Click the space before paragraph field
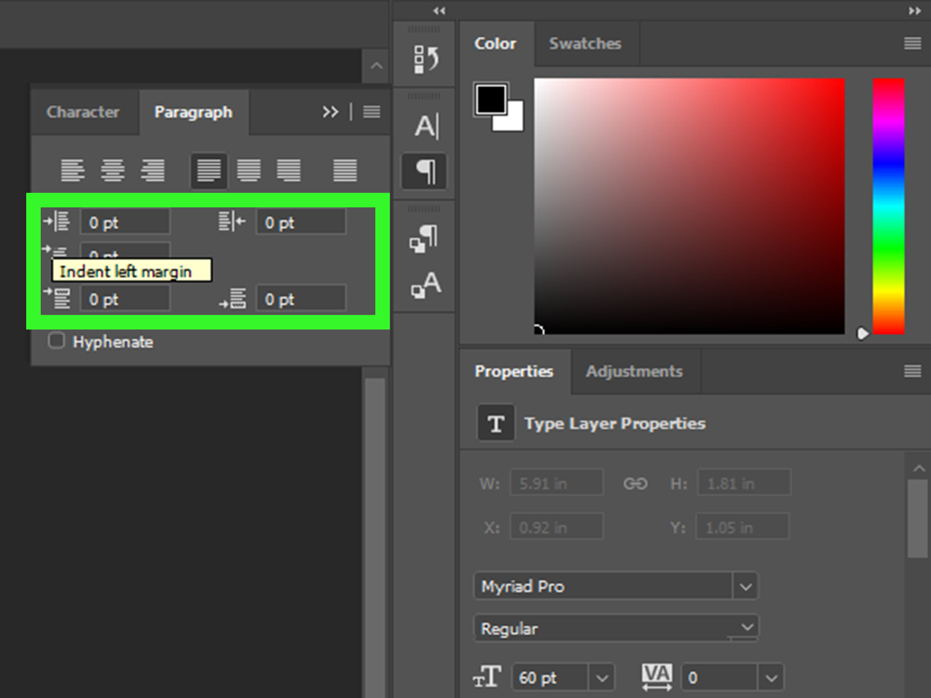This screenshot has height=698, width=931. coord(125,298)
